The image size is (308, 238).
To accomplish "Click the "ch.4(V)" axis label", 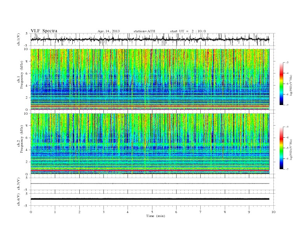I will pos(19,199).
